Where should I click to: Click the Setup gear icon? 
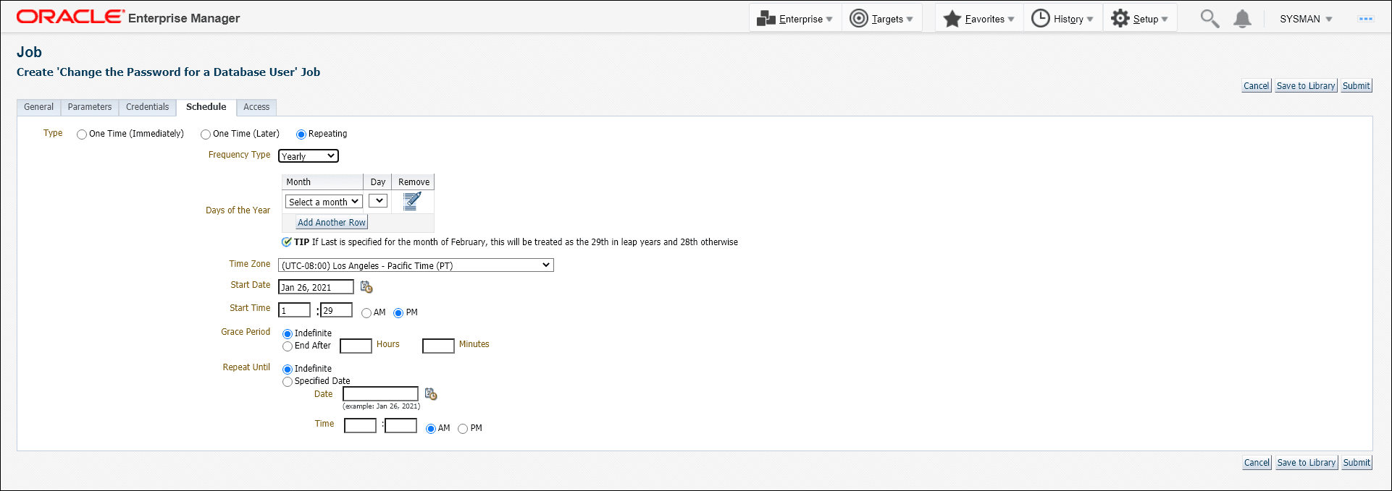pos(1120,19)
